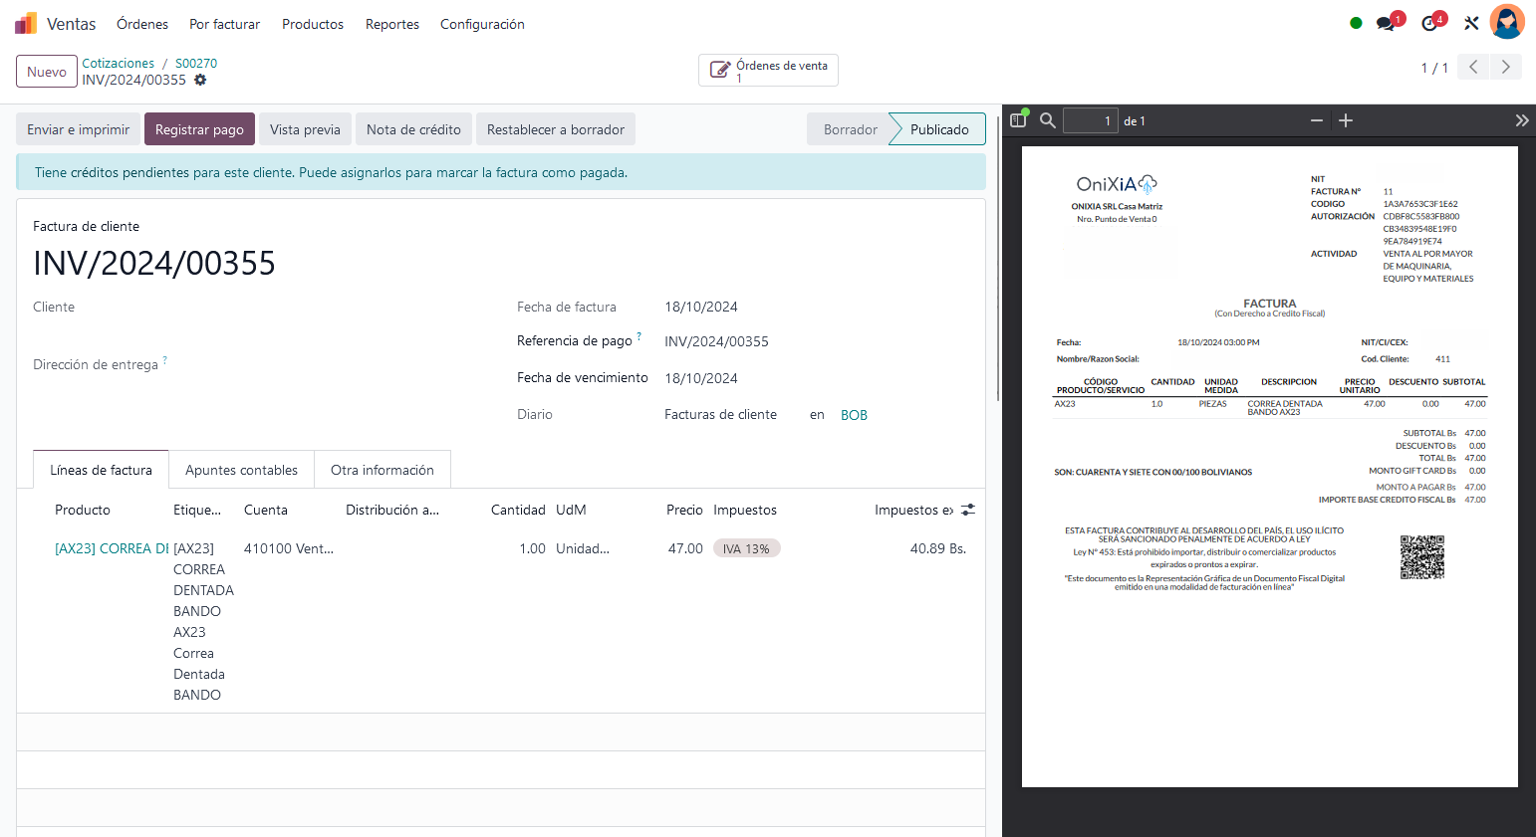Expand extra PDF tools with the double chevron
This screenshot has width=1536, height=837.
pos(1522,120)
